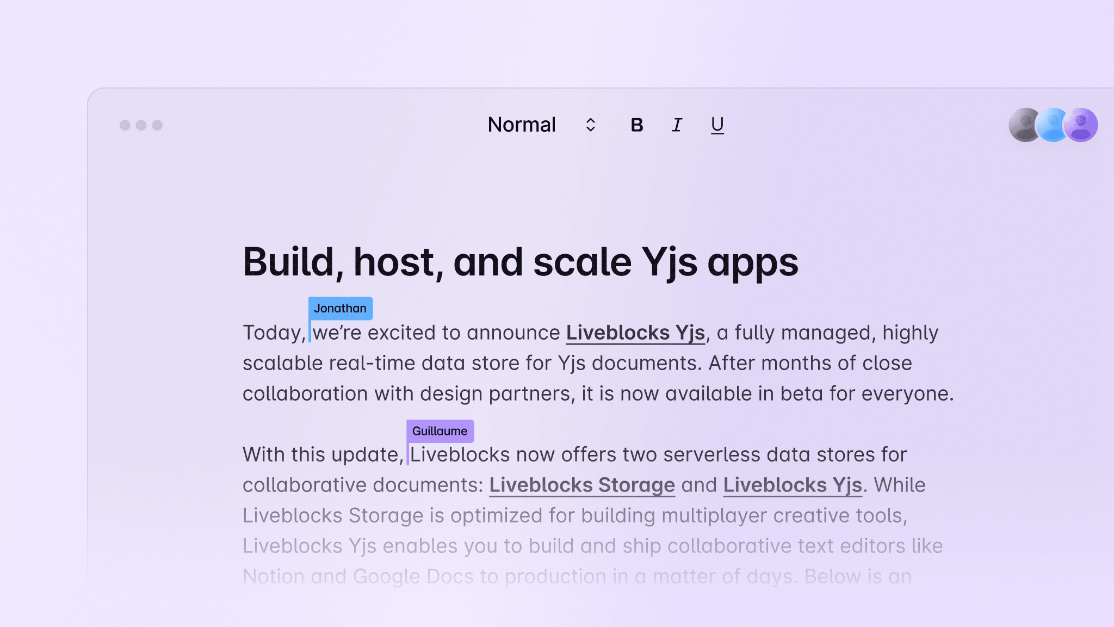
Task: Click the Underline formatting icon
Action: point(716,125)
